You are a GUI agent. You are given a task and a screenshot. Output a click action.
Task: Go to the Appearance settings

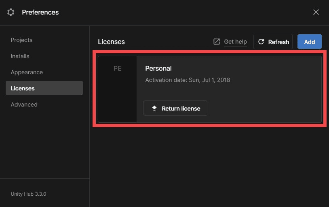(27, 72)
